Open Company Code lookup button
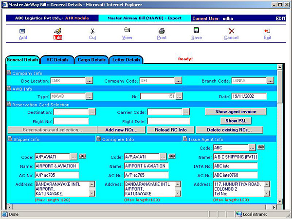 coord(179,81)
